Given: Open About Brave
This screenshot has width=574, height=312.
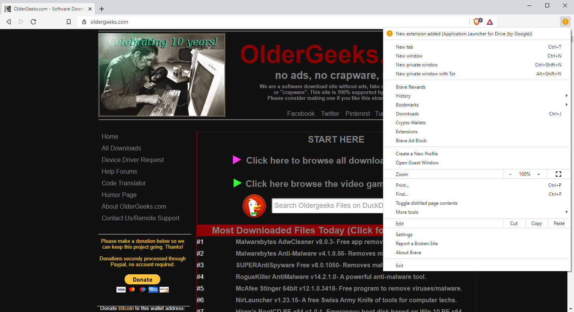Looking at the screenshot, I should click(477, 253).
